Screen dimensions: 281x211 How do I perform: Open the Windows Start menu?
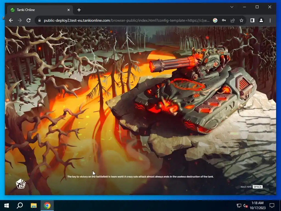(7, 206)
